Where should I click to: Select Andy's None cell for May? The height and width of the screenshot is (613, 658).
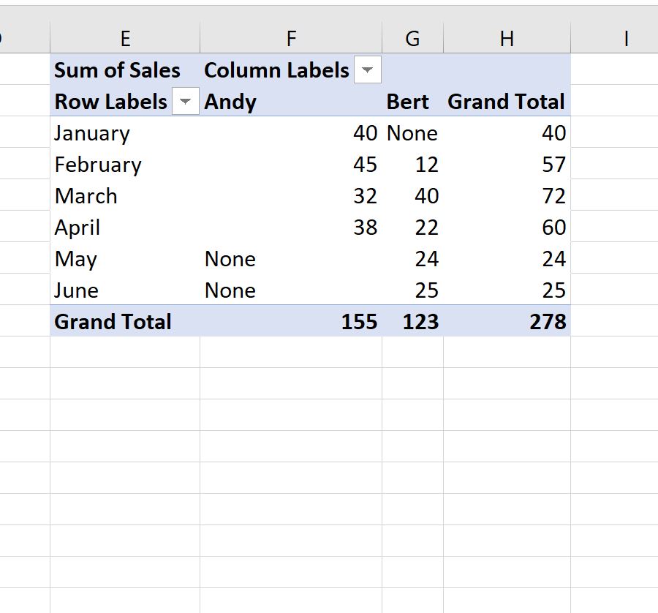(x=291, y=259)
